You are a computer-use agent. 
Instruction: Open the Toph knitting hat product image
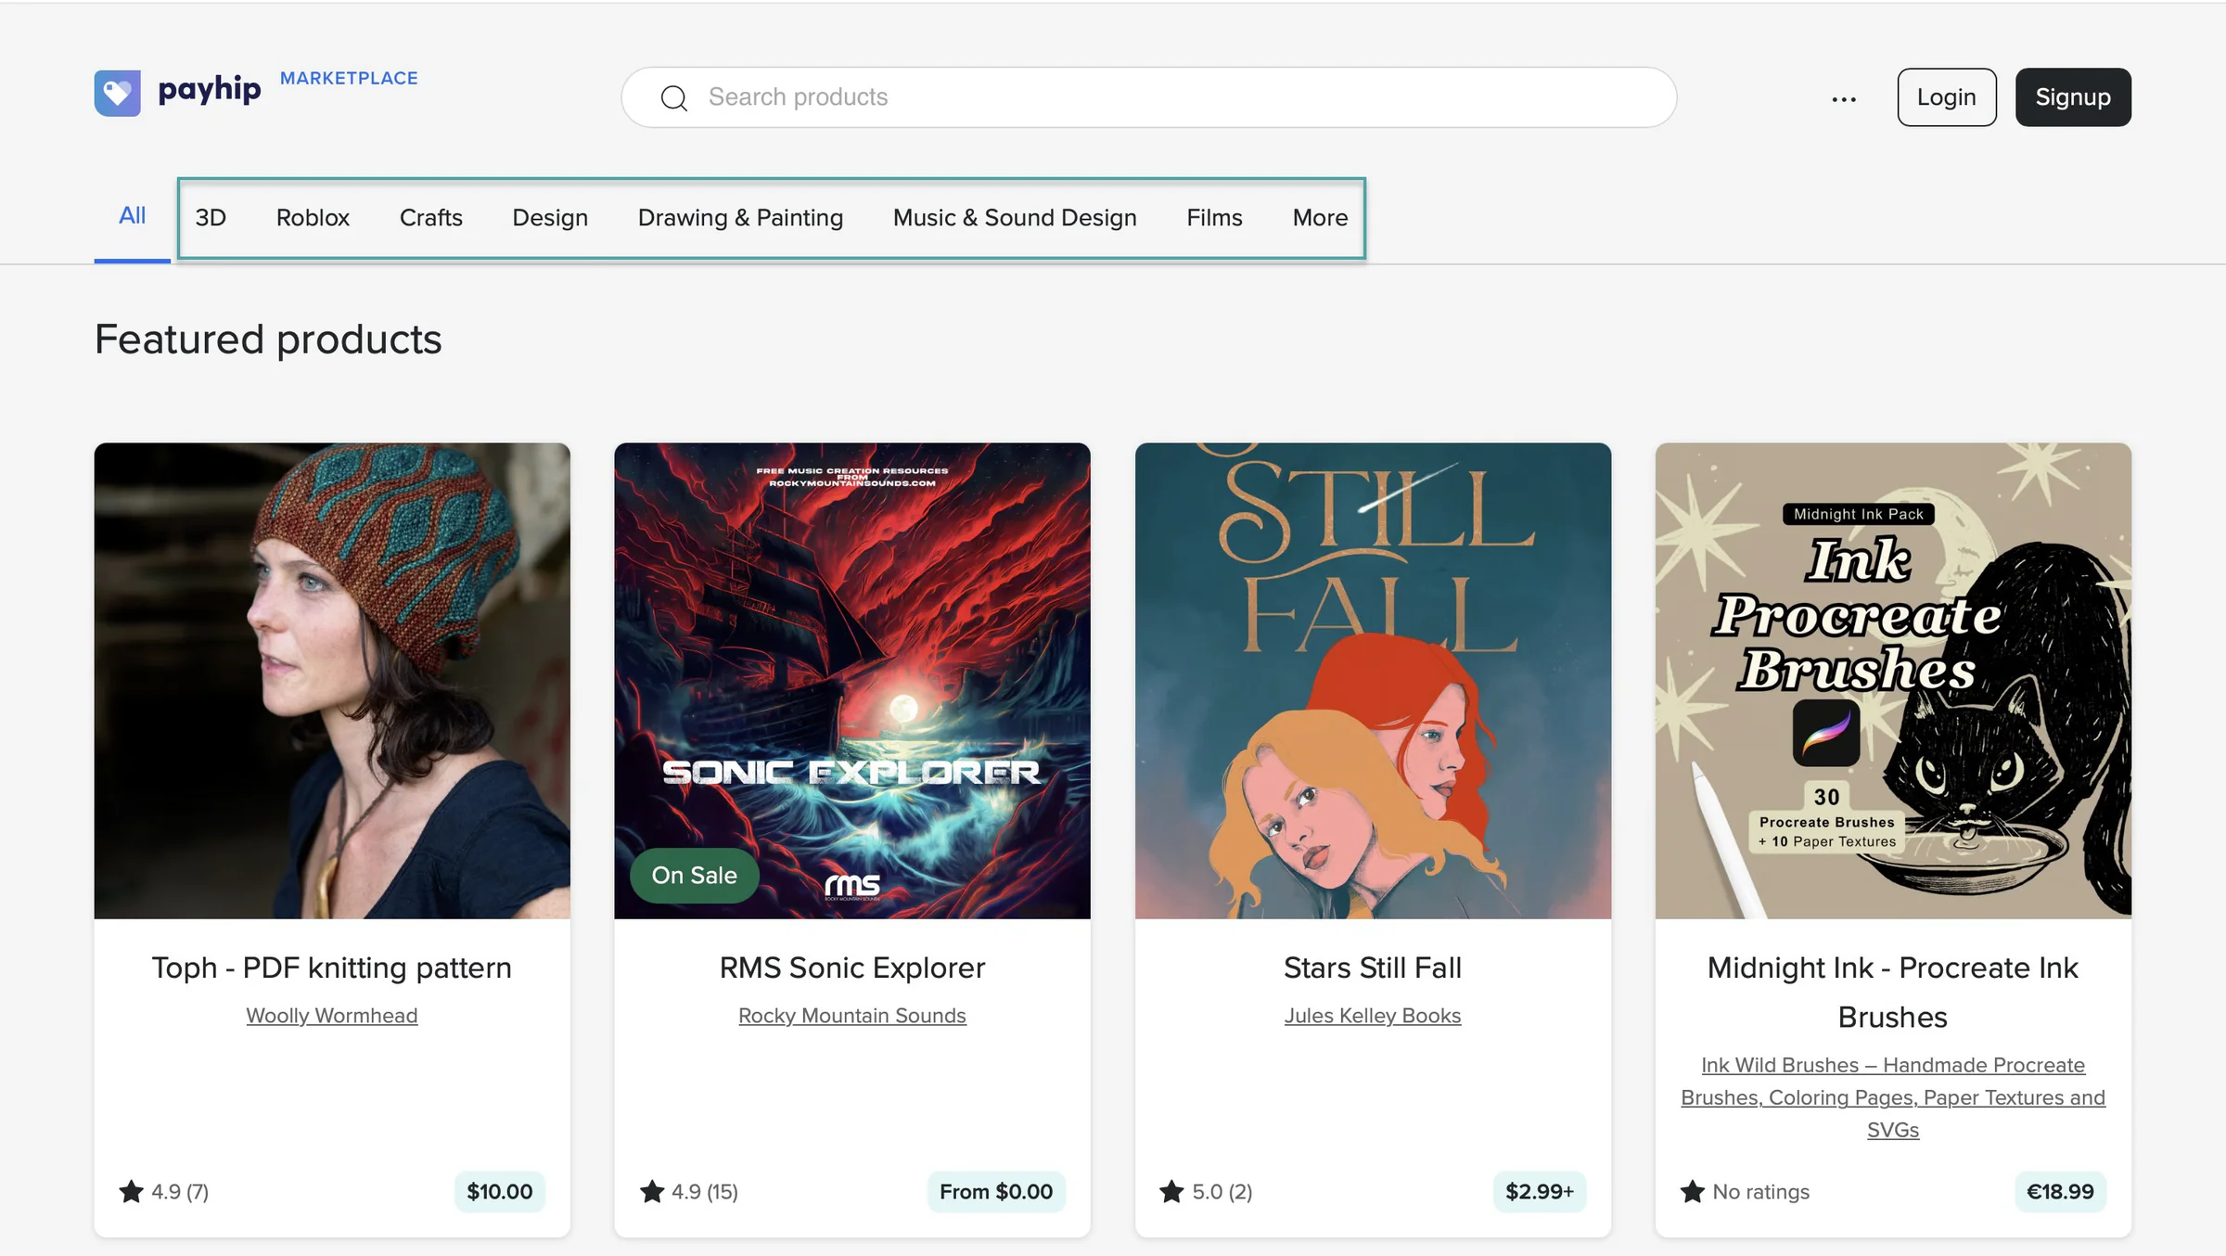pos(332,681)
